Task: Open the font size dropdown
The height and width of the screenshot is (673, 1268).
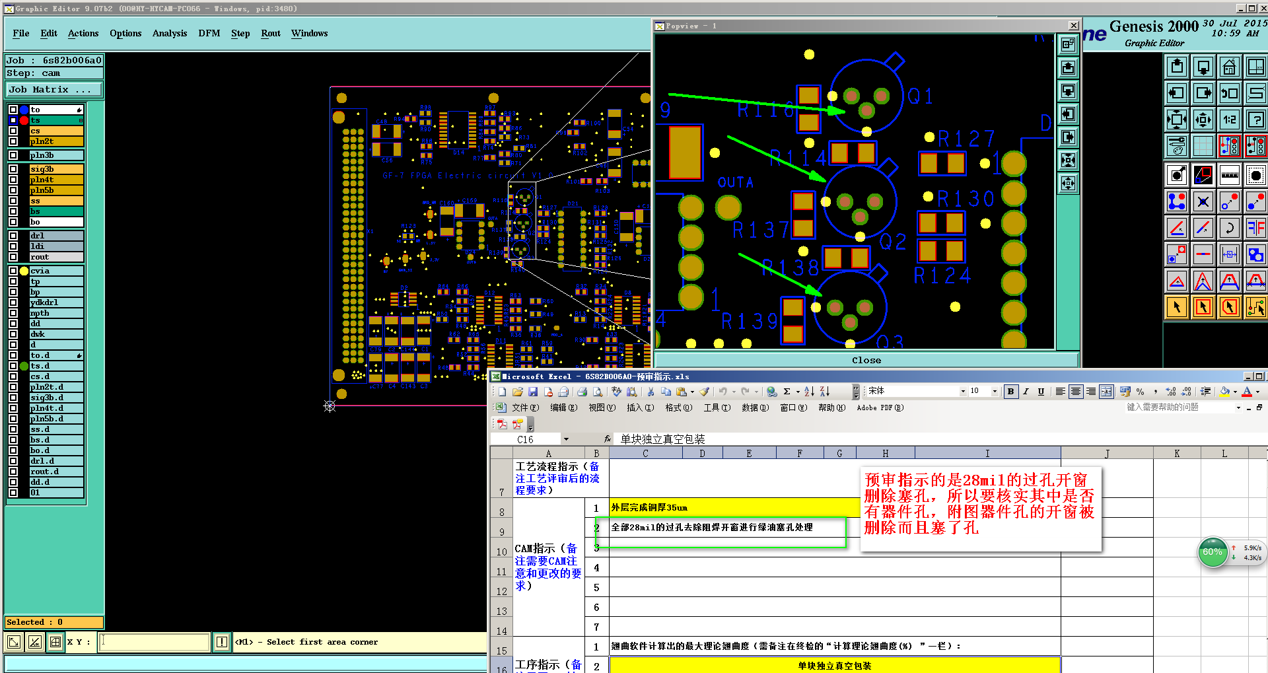Action: point(995,392)
